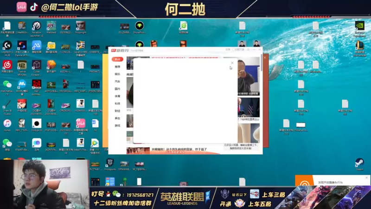The height and width of the screenshot is (209, 371).
Task: Open the IMG_7520 image file on desktop
Action: [x=22, y=124]
